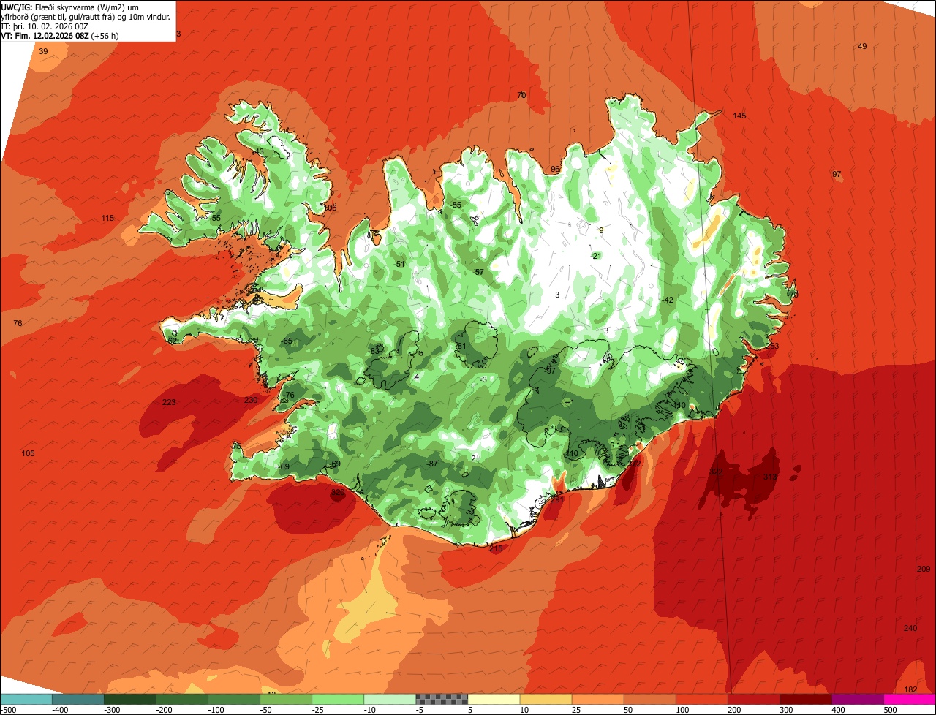Click the 200 to 300 red legend swatch
Viewport: 936px width, 715px height.
[x=753, y=699]
